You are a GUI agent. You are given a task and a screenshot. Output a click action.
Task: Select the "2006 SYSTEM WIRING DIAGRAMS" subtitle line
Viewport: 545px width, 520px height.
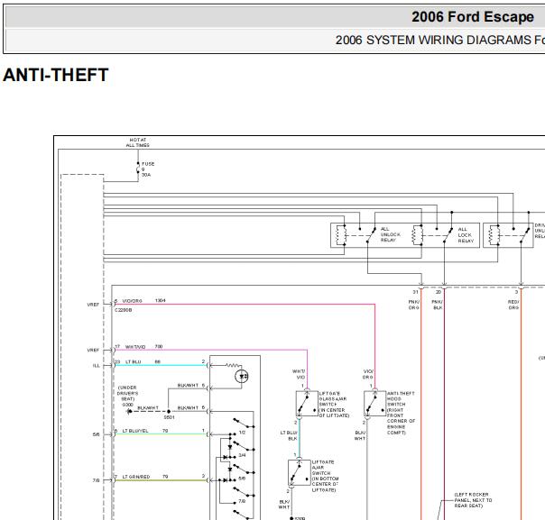pyautogui.click(x=439, y=40)
